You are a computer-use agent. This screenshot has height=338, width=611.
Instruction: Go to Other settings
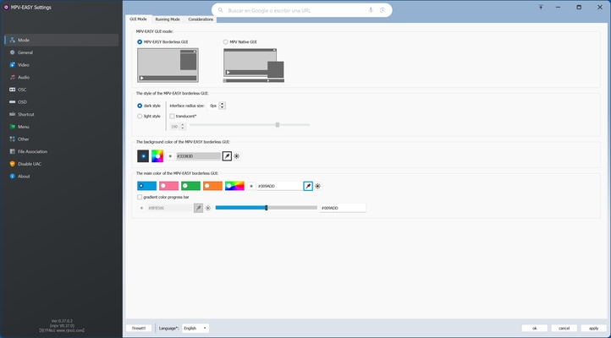(x=62, y=139)
